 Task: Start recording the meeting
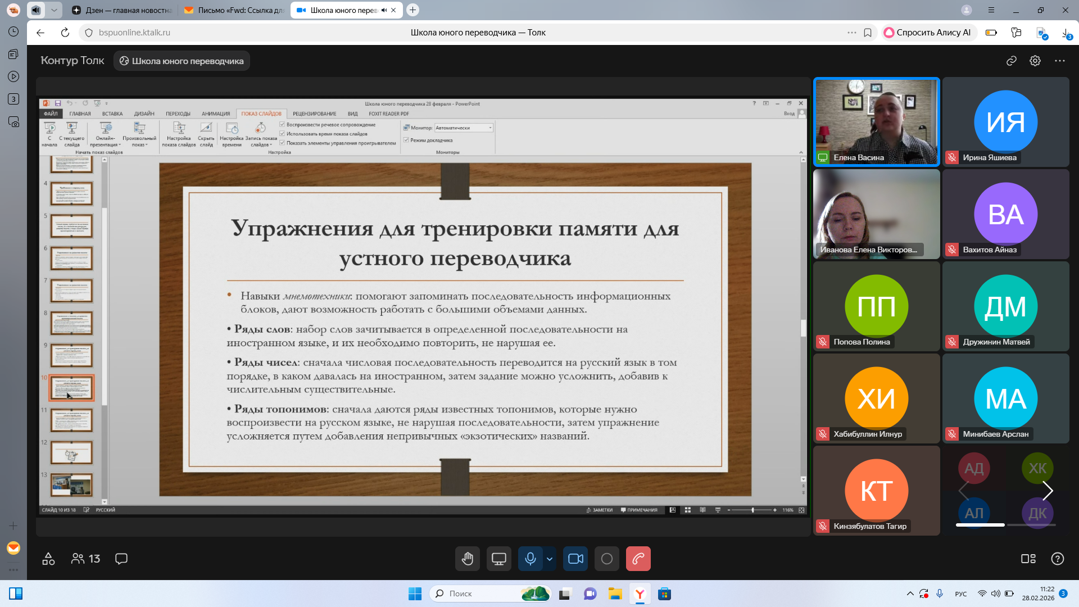pos(607,559)
